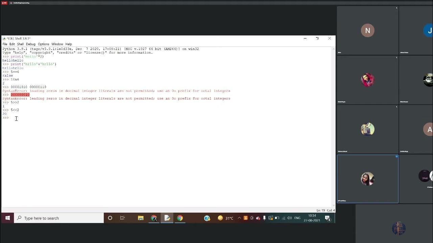This screenshot has height=243, width=433.
Task: Click the '00001010 00000110' input line
Action: [28, 87]
